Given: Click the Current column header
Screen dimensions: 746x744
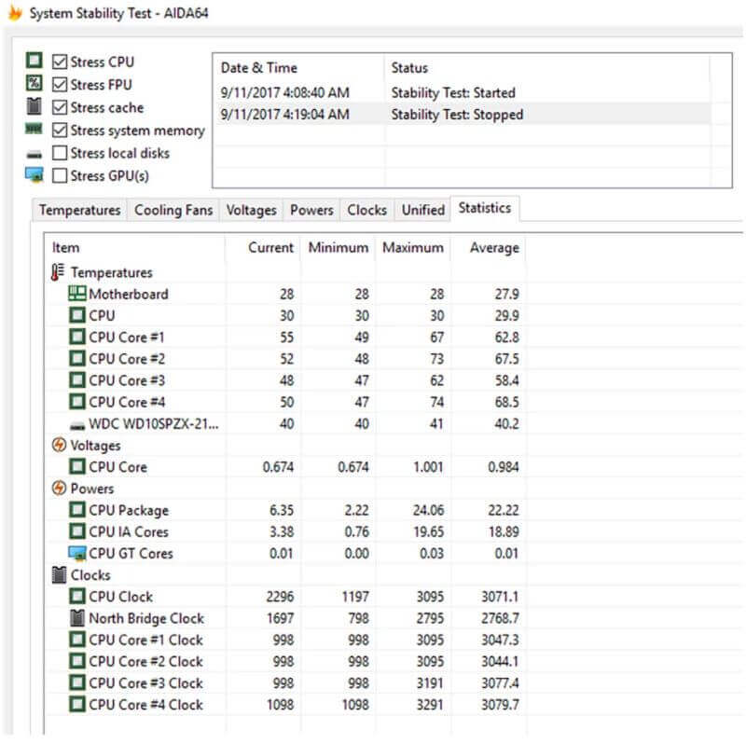Looking at the screenshot, I should (x=263, y=248).
